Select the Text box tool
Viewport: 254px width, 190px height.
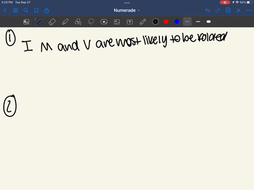pyautogui.click(x=130, y=22)
